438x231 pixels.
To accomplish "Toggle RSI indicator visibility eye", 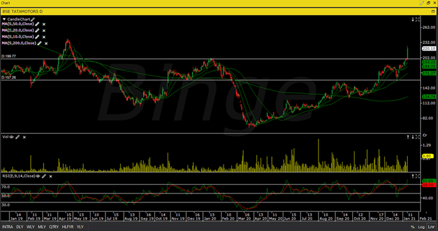I will [x=38, y=176].
